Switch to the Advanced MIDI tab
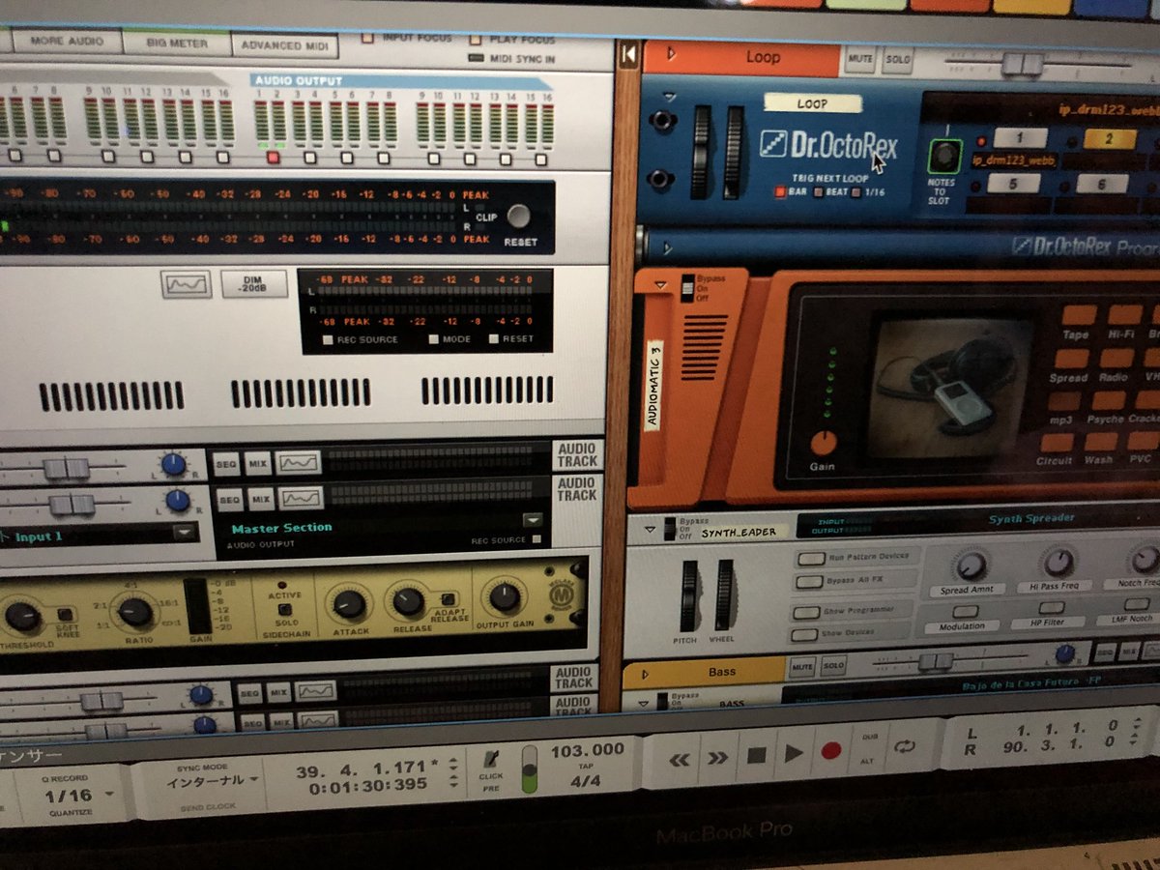The height and width of the screenshot is (870, 1160). click(284, 44)
